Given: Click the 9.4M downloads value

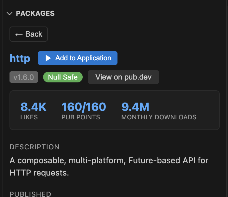Looking at the screenshot, I should [x=136, y=107].
